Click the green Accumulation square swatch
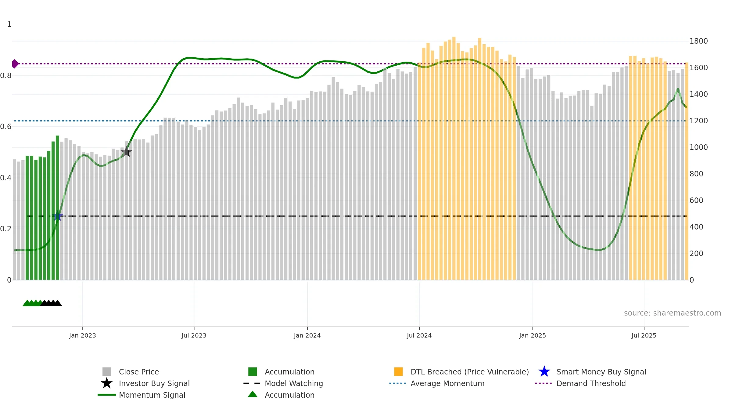This screenshot has width=732, height=412. [x=253, y=372]
